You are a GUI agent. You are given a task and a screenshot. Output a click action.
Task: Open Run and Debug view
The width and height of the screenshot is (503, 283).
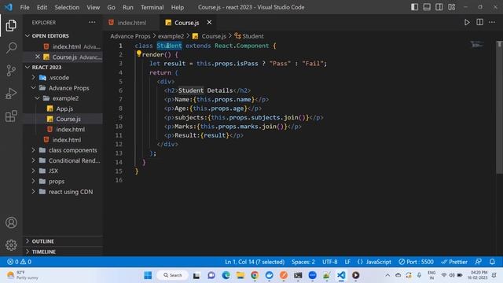coord(11,94)
